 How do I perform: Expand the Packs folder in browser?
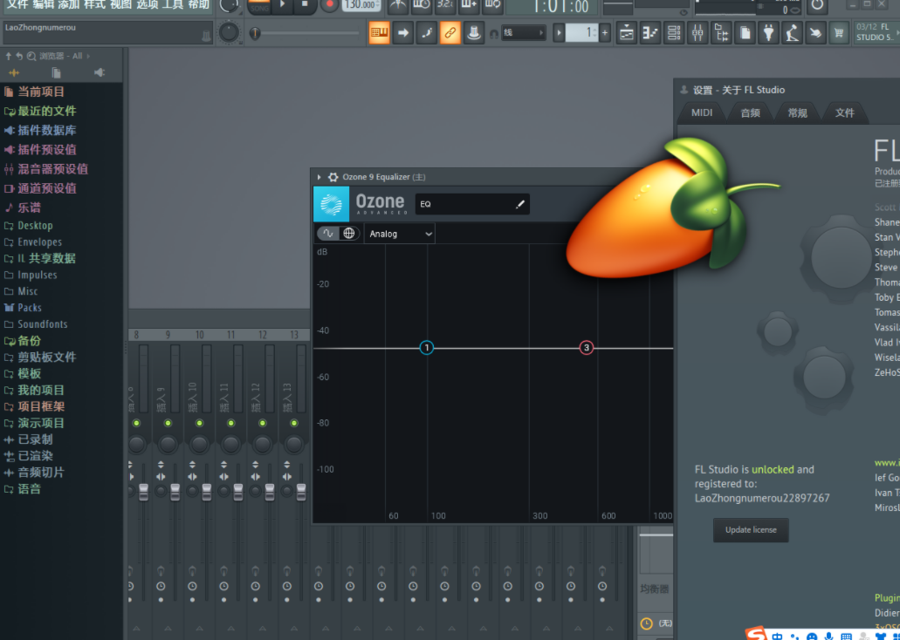pos(23,308)
